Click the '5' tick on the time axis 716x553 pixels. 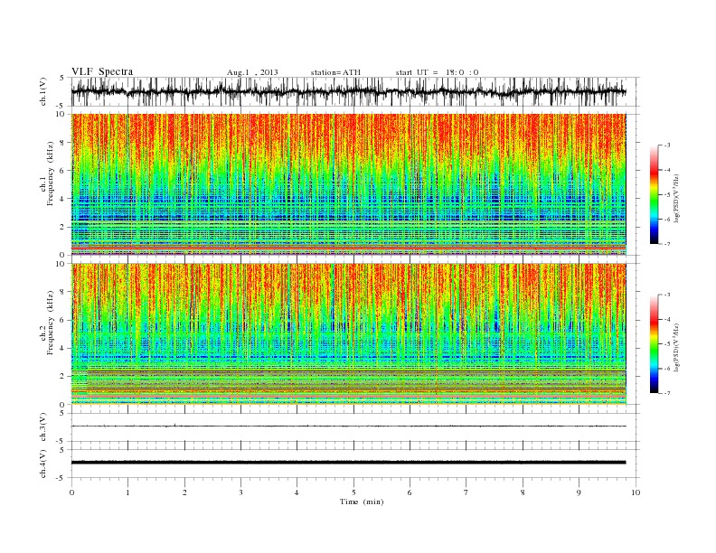click(353, 492)
